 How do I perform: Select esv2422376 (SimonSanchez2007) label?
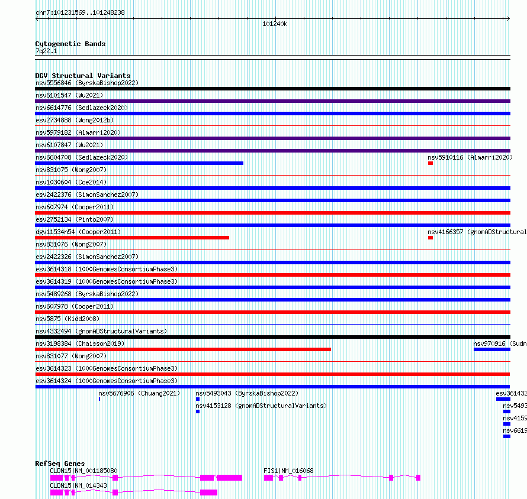point(87,195)
